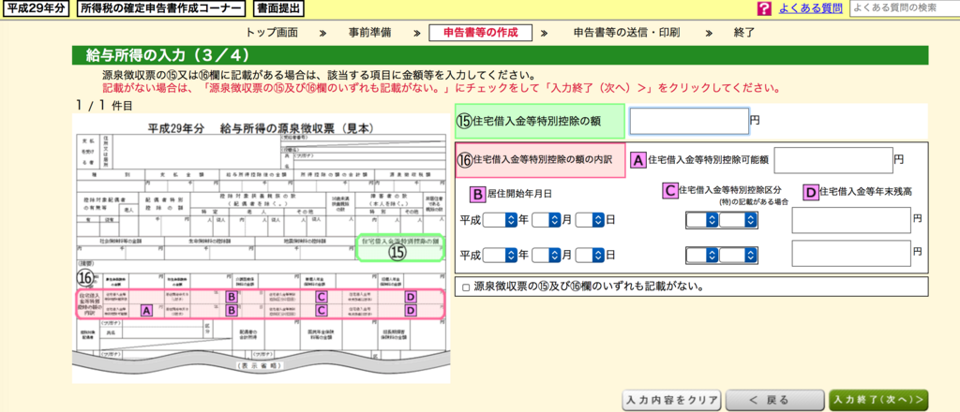Click the （表示省略） text on the slip

(261, 365)
